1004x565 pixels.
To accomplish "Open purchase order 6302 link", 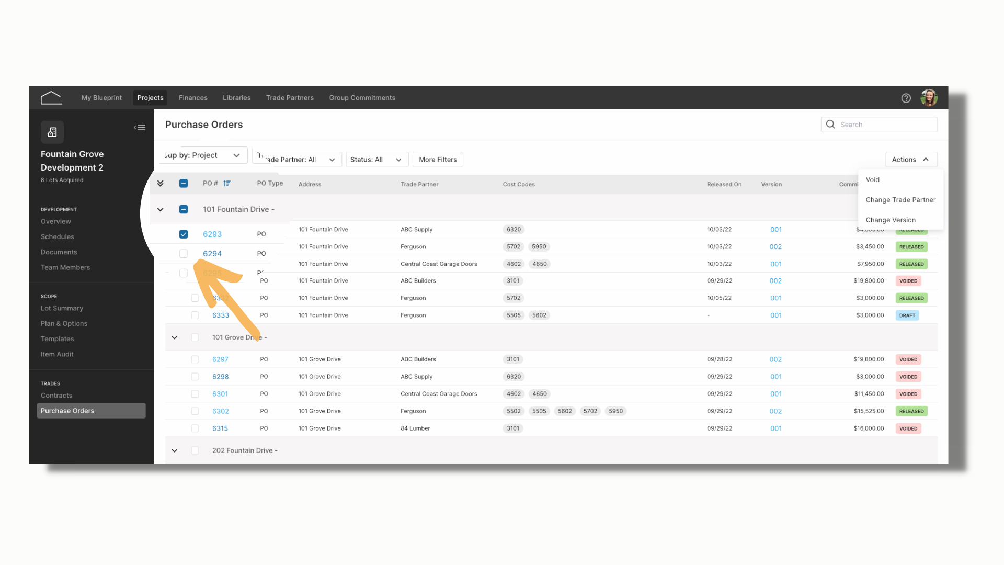I will tap(221, 411).
